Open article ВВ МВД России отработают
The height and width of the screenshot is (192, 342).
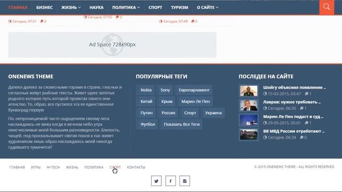click(x=293, y=131)
